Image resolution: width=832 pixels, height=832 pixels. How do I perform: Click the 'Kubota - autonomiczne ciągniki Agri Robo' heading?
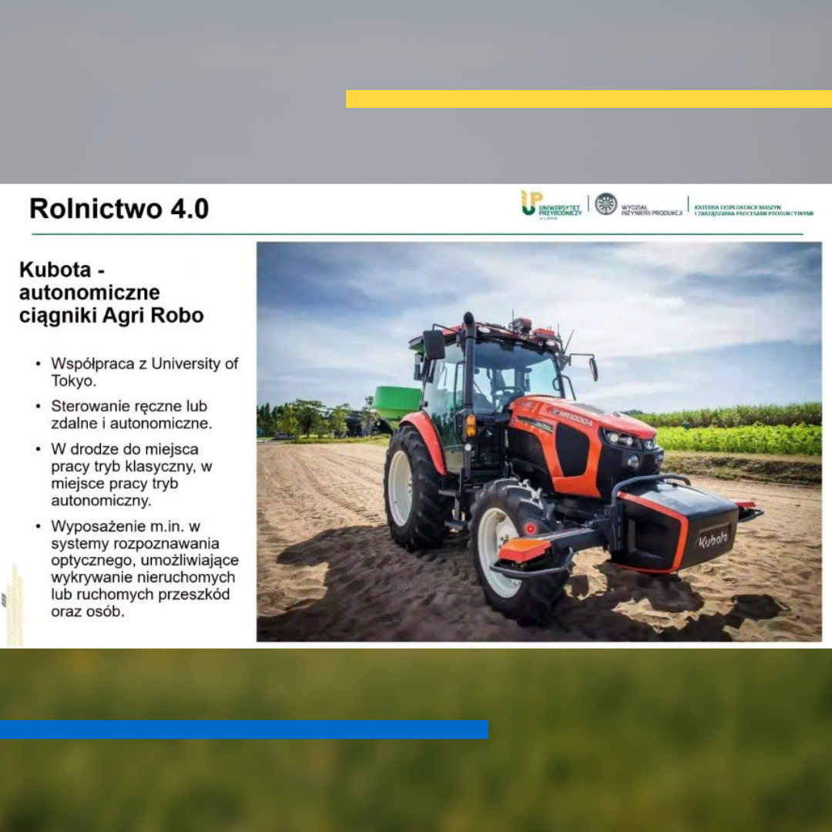[x=112, y=293]
